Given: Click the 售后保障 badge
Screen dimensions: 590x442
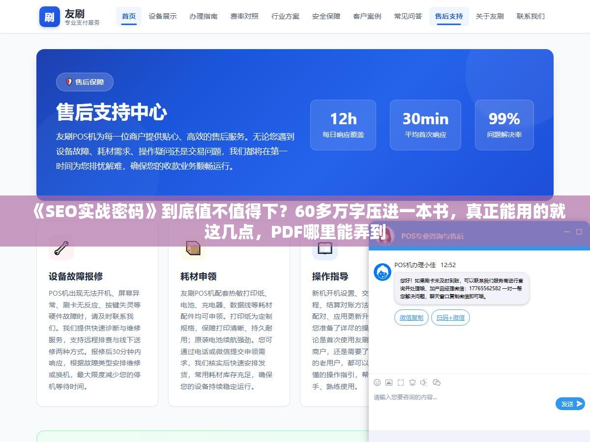Looking at the screenshot, I should coord(85,82).
